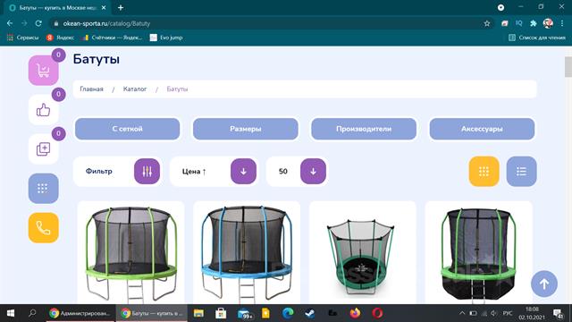Select the Батуты browser tab
This screenshot has width=572, height=322.
click(57, 7)
